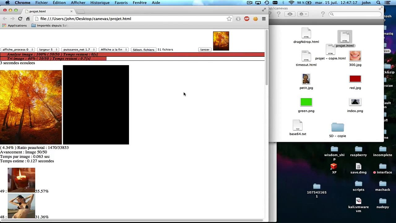Open a new Chrome tab
The image size is (396, 223).
pyautogui.click(x=80, y=11)
